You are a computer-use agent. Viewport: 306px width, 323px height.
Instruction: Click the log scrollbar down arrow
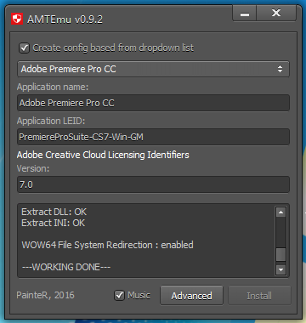tap(280, 269)
